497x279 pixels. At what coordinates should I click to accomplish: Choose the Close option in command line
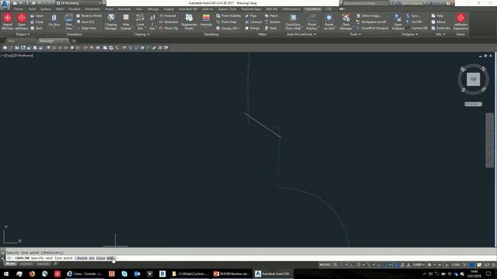pyautogui.click(x=100, y=258)
